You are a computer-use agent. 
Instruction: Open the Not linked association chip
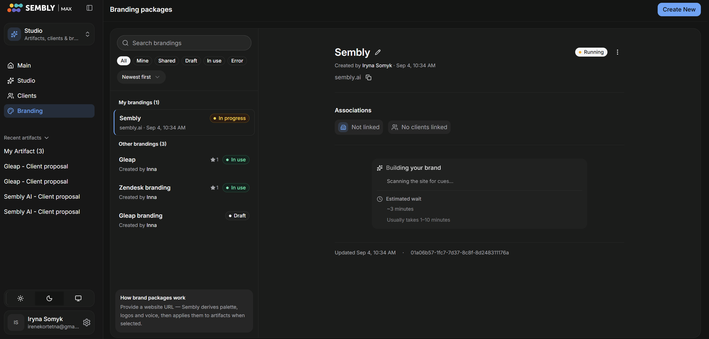[x=359, y=127]
